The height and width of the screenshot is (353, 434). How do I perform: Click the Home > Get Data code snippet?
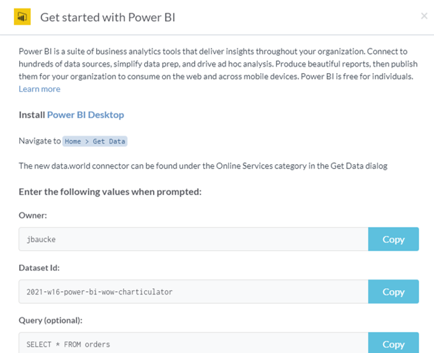tap(95, 141)
